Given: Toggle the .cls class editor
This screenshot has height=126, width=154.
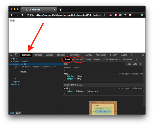Looking at the screenshot, I should click(x=135, y=64).
